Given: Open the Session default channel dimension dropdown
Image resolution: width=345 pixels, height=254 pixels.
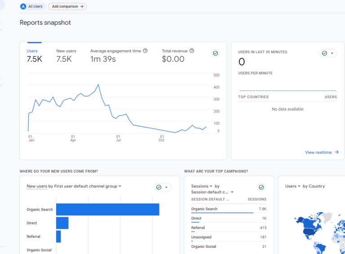Looking at the screenshot, I should (x=232, y=192).
